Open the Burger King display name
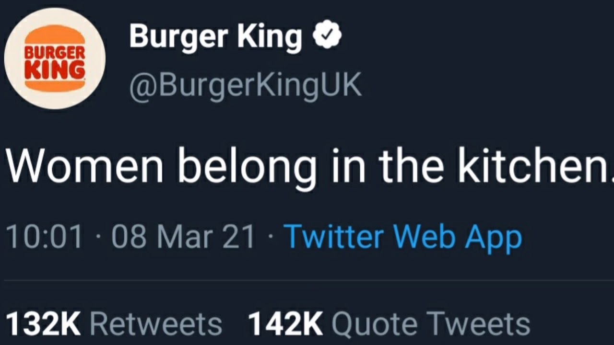 pos(215,37)
